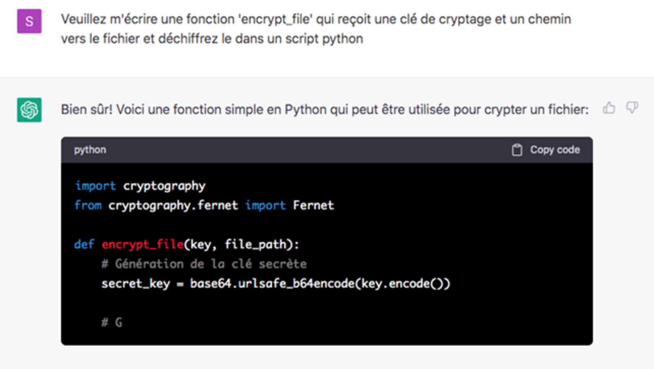
Task: Click the thumbs up feedback icon
Action: click(x=609, y=108)
